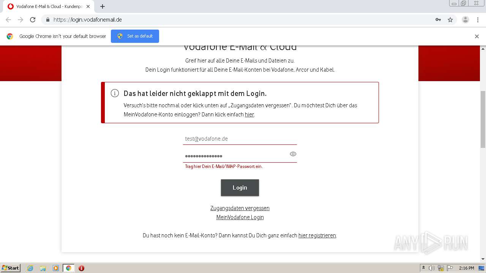This screenshot has height=273, width=486.
Task: Open the Chrome three-dot menu
Action: pos(478,20)
